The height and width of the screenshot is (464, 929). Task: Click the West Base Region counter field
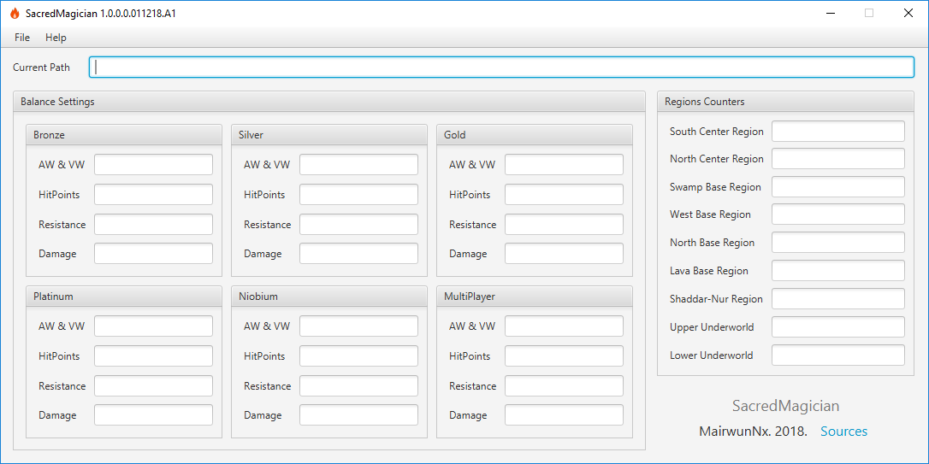coord(837,214)
